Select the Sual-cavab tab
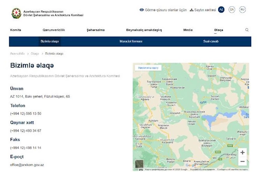261x172 pixels. [x=211, y=41]
